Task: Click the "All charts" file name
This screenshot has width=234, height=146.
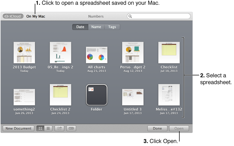Action: click(96, 67)
